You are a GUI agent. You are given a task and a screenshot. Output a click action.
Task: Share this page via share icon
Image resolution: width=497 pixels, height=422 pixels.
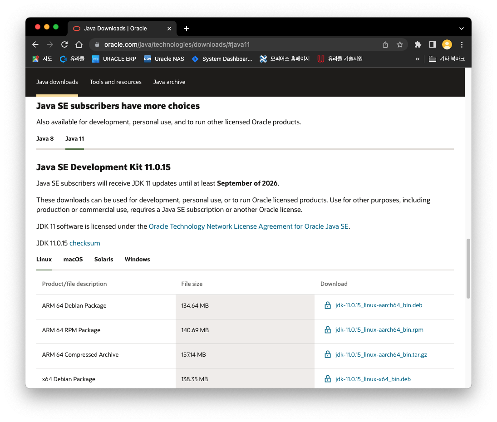385,44
